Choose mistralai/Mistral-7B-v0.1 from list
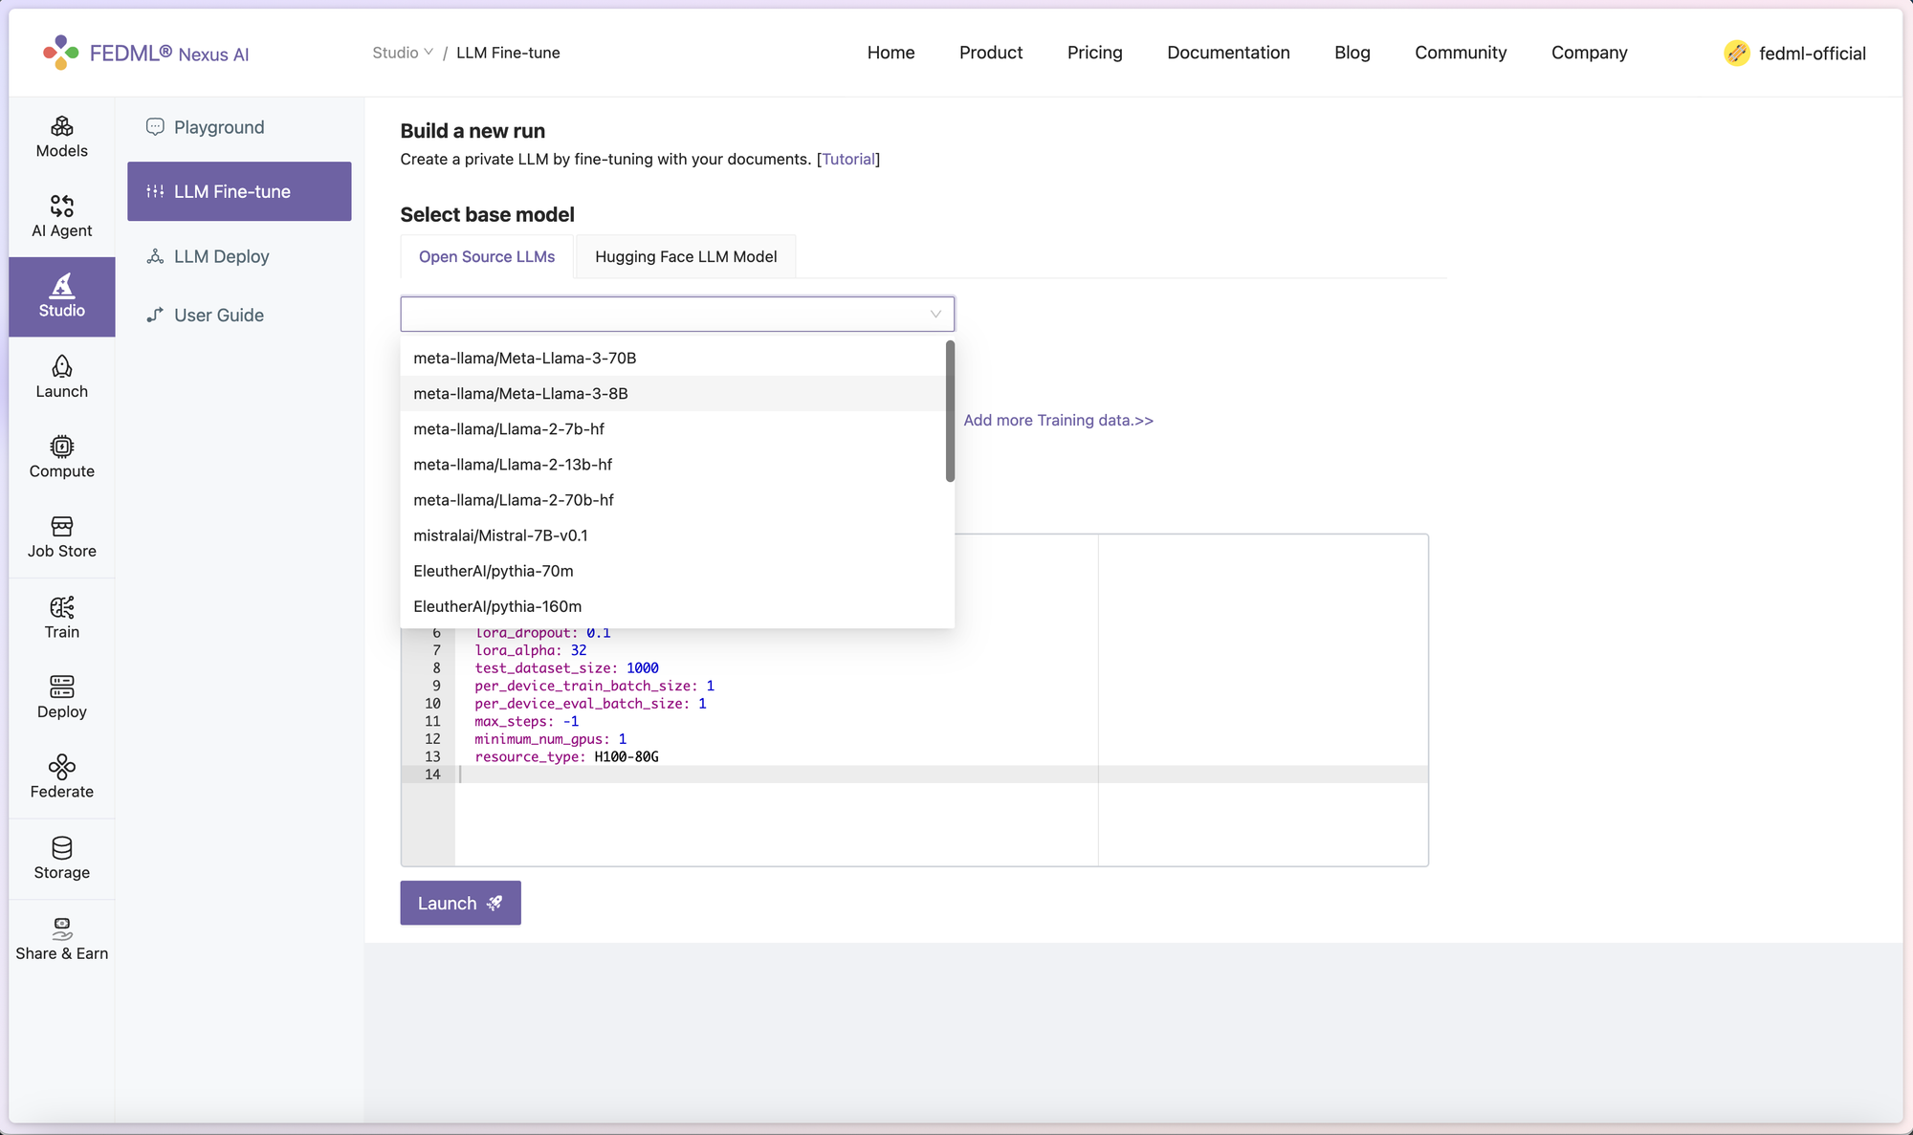The width and height of the screenshot is (1913, 1135). click(500, 535)
